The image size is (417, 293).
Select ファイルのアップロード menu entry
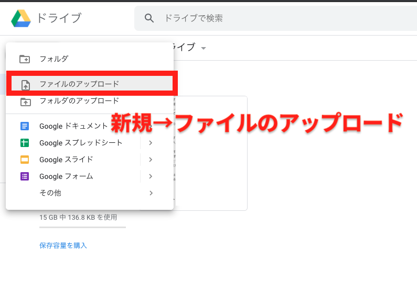click(92, 84)
